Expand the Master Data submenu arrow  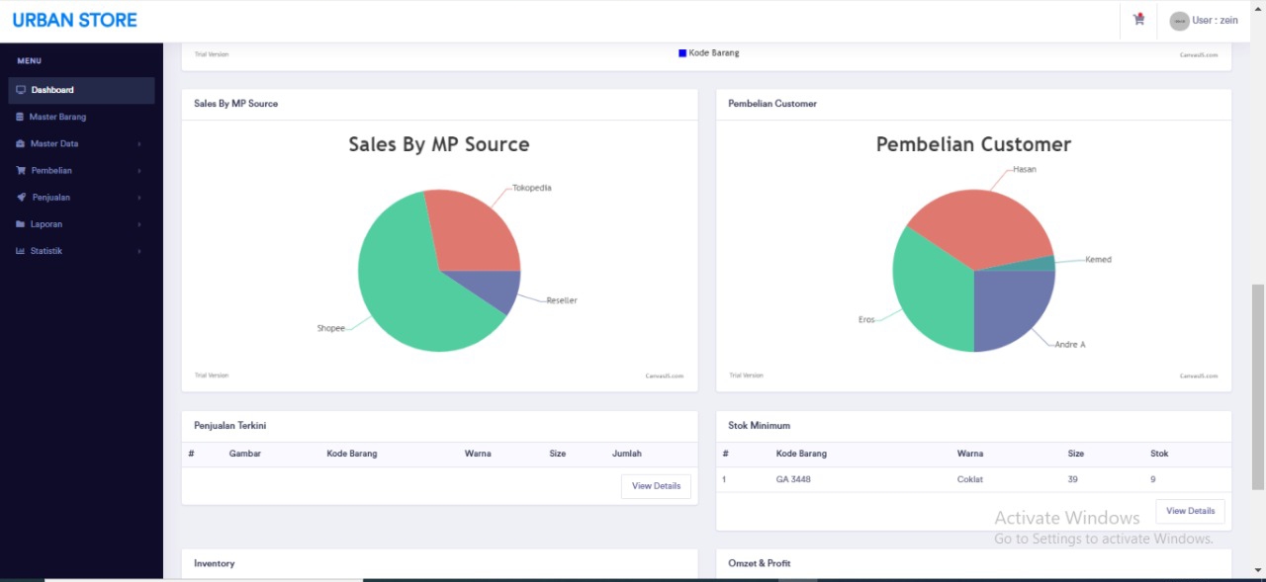(x=139, y=144)
